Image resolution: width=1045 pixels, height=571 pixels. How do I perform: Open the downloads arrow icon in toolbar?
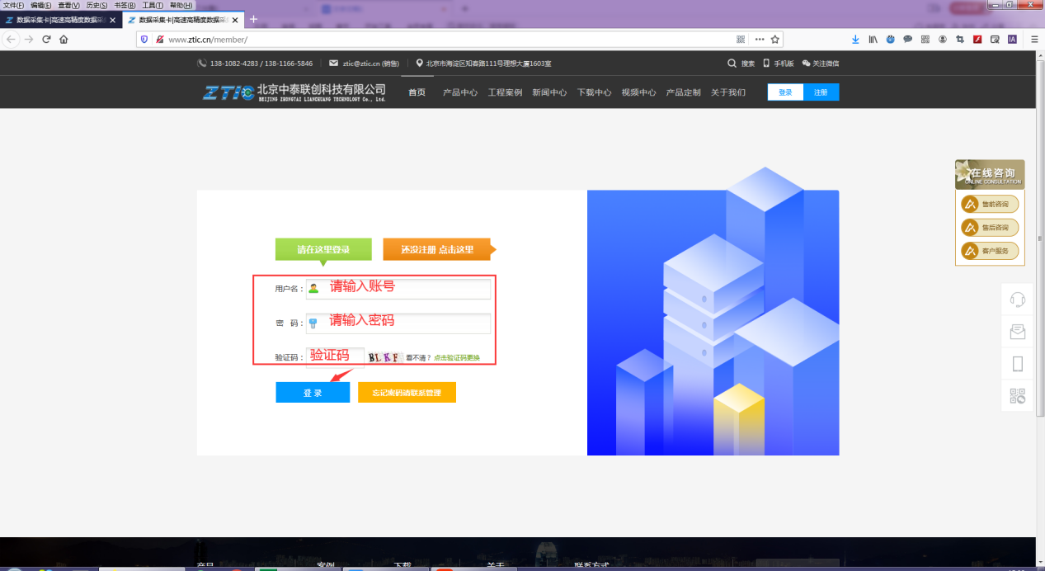(x=855, y=39)
